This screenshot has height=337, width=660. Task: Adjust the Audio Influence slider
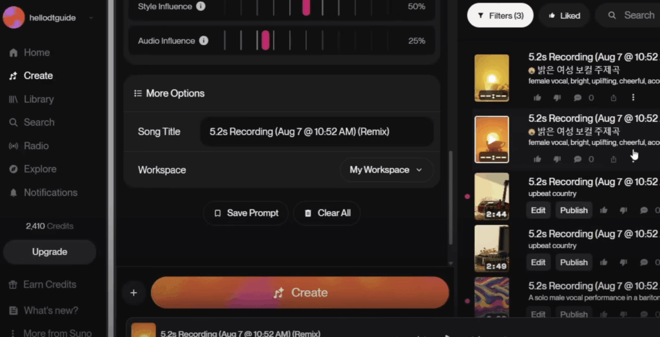coord(265,41)
